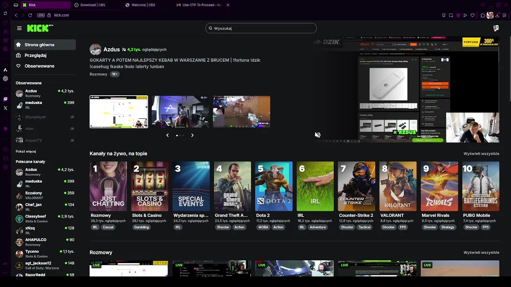Open Classybeef in recommended channels
Screen dimensions: 511x287
pos(45,218)
